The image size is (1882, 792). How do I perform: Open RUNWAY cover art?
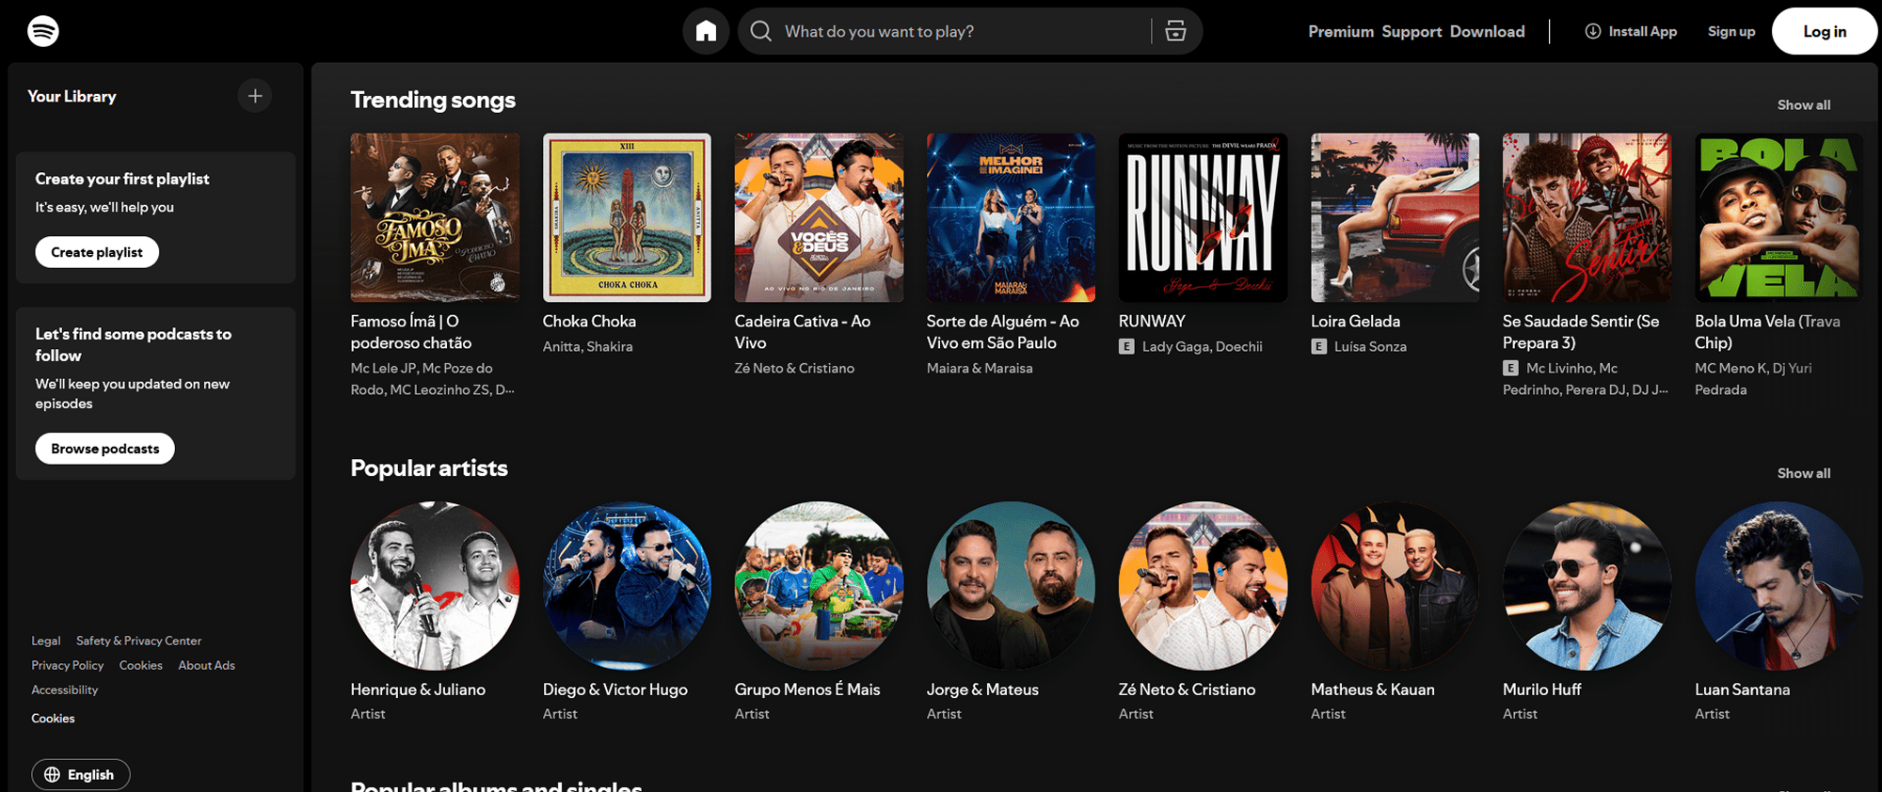pyautogui.click(x=1203, y=217)
